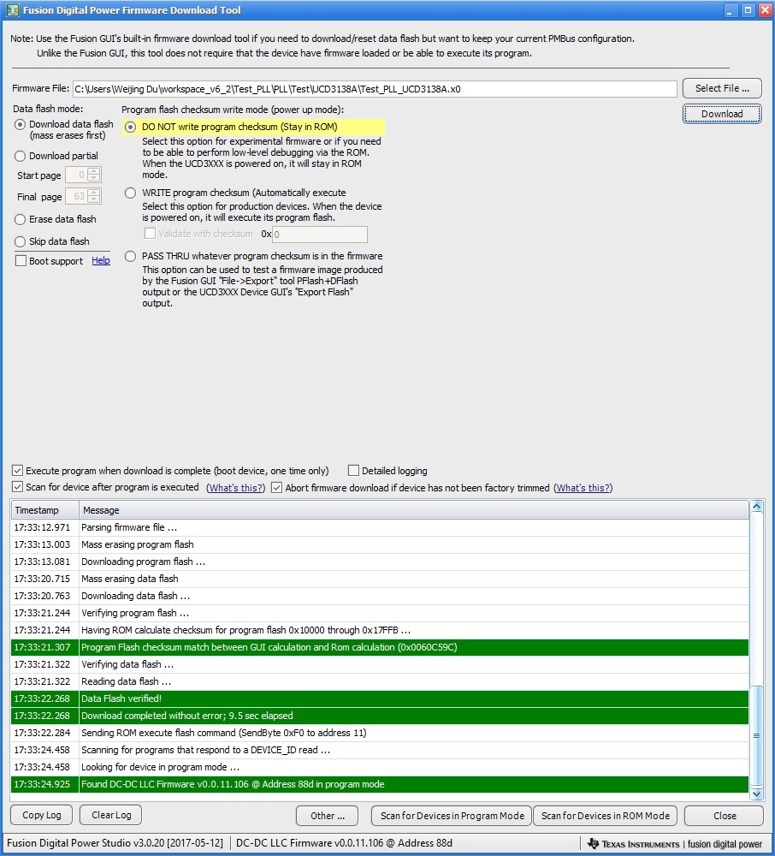This screenshot has height=856, width=775.
Task: Select 'Sending ROM execute flash command' row
Action: point(380,733)
